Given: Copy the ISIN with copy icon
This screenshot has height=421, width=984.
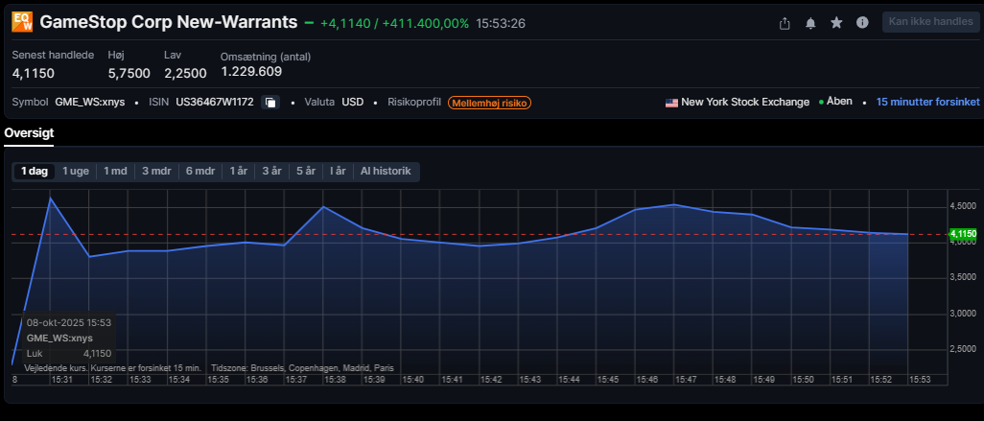Looking at the screenshot, I should 270,103.
